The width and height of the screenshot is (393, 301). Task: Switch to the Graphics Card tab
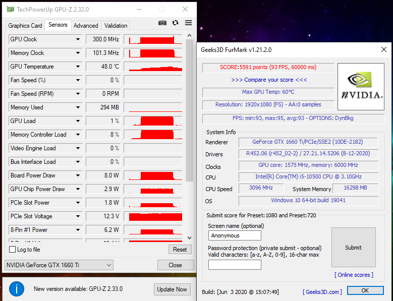point(25,26)
